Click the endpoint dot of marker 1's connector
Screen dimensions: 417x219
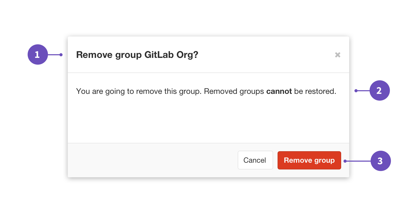pyautogui.click(x=61, y=55)
